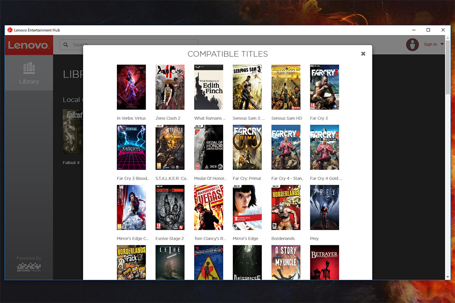Screen dimensions: 455x303
Task: Select the original Mirror's Edge cover
Action: [x=247, y=208]
